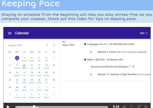Viewport: 153px width, 108px height.
Task: Select August 25 in the calendar
Action: click(x=32, y=80)
